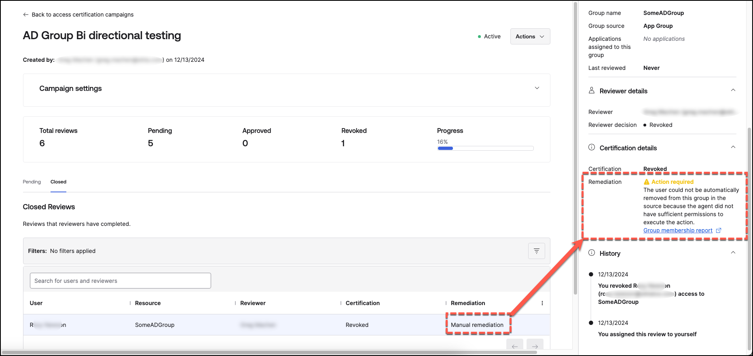Image resolution: width=753 pixels, height=356 pixels.
Task: Collapse the History section
Action: (733, 253)
